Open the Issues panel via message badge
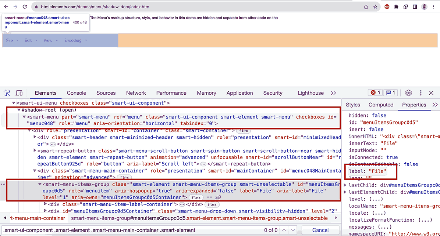The image size is (440, 236). [x=390, y=93]
